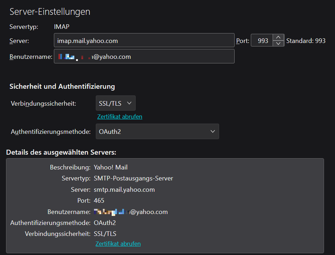Click the Authentifizierungsmethode label in the security section

[50, 132]
